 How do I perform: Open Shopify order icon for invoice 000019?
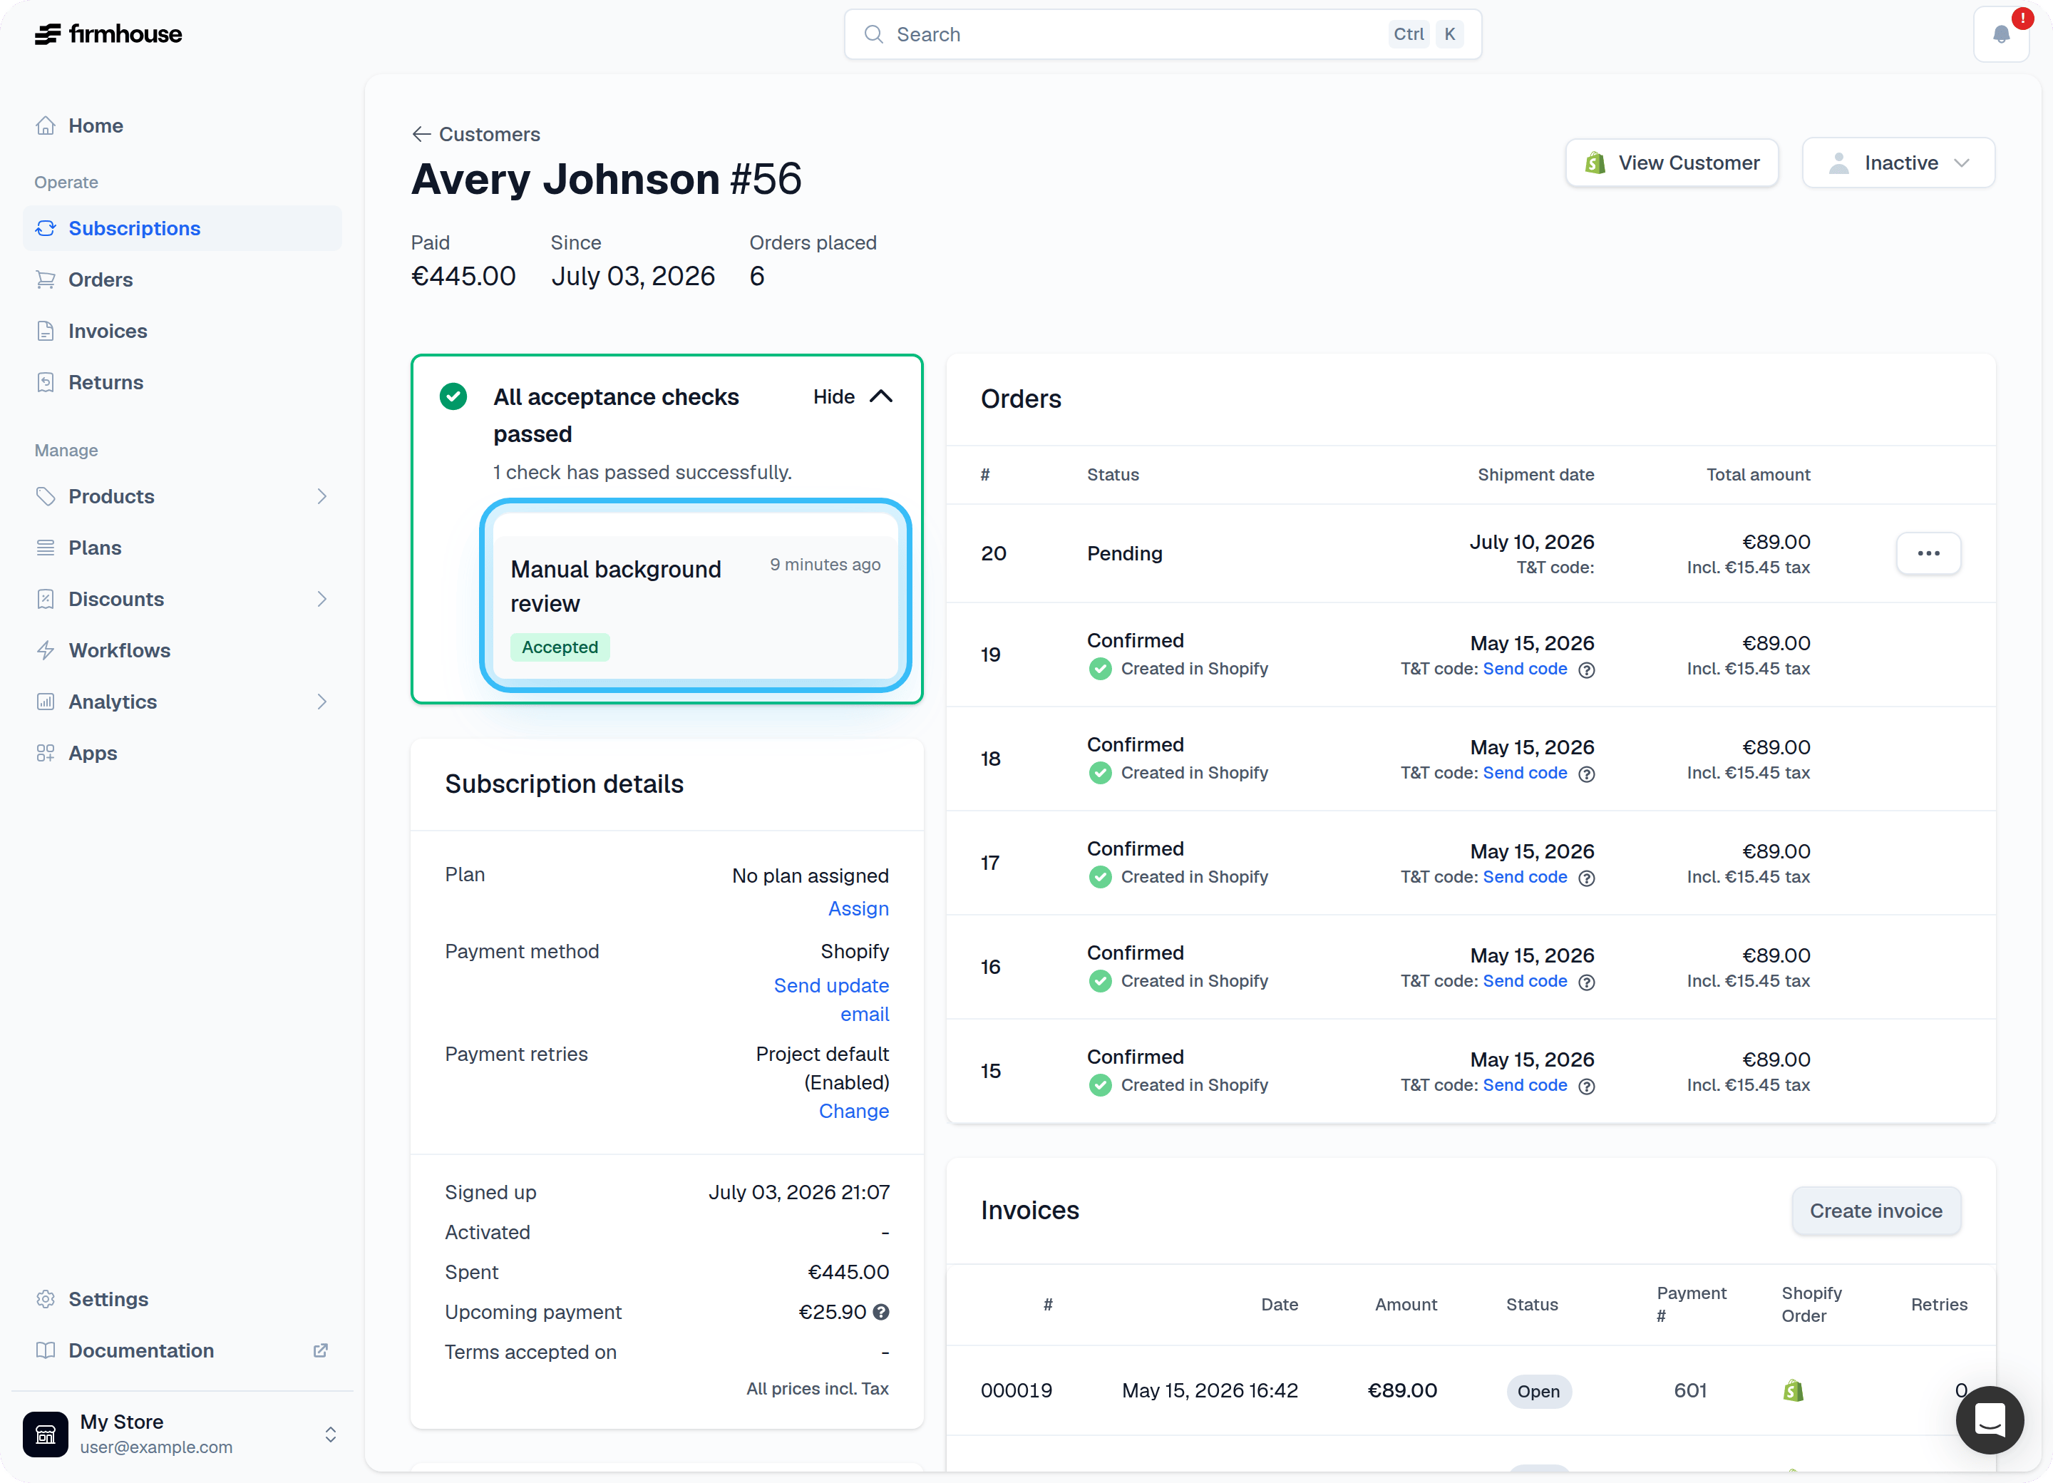click(1794, 1390)
